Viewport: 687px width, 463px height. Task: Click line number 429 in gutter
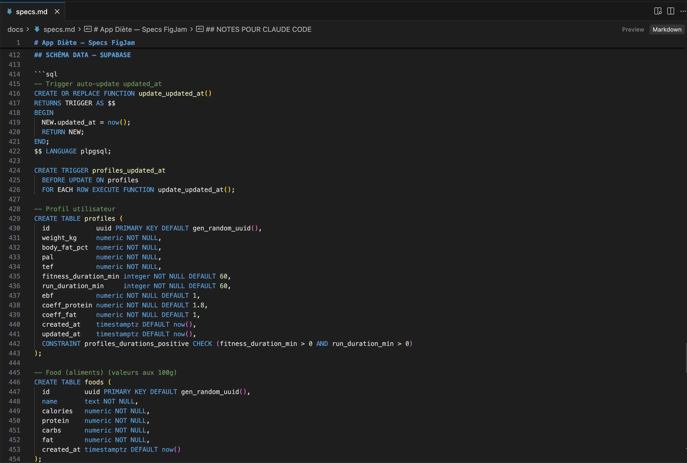coord(14,218)
